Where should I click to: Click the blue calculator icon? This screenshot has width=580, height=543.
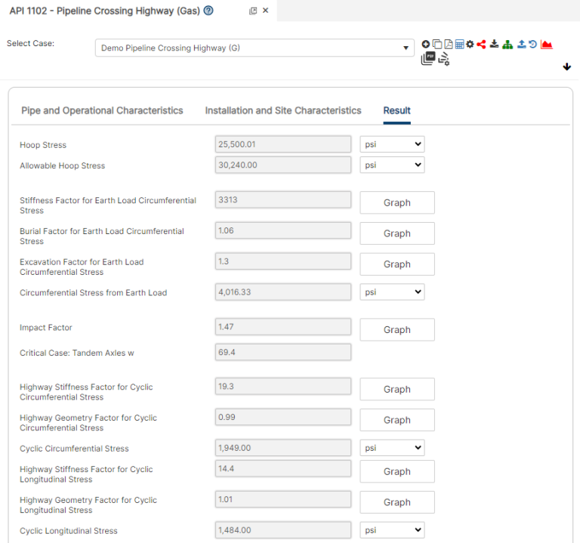pos(459,45)
